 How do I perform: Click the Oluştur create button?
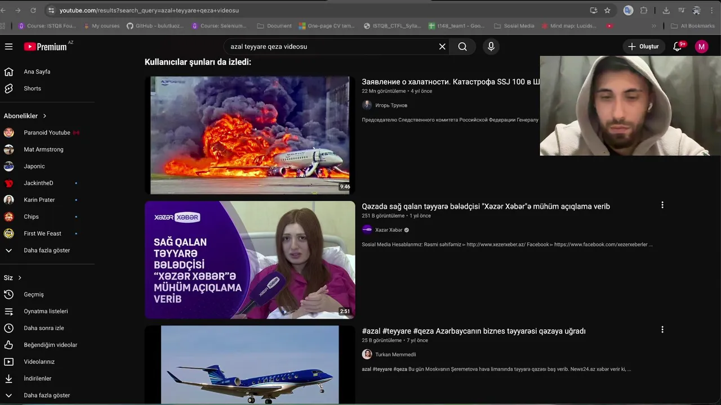[x=643, y=47]
